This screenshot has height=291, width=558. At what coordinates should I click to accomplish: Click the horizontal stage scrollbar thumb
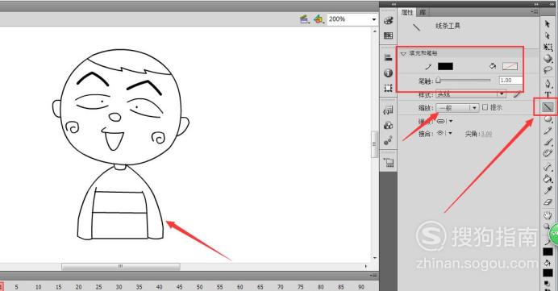point(121,266)
